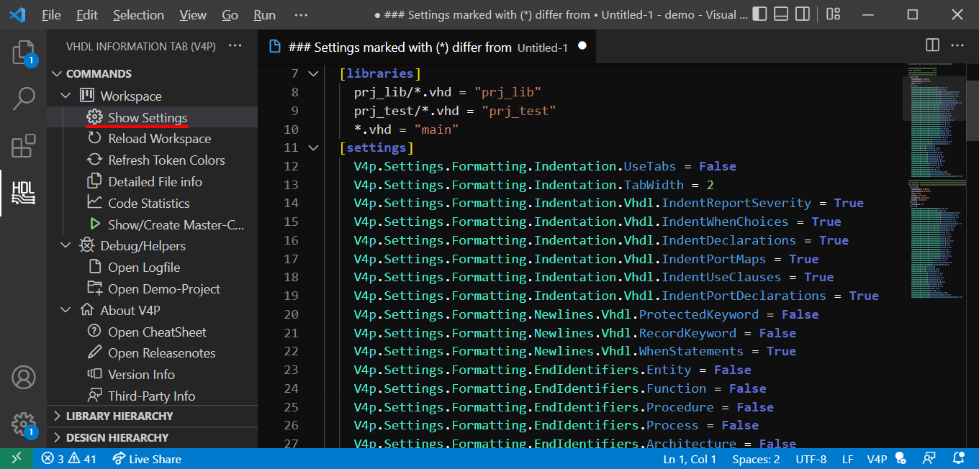Image resolution: width=979 pixels, height=469 pixels.
Task: Toggle the secondary side bar layout button
Action: tap(803, 14)
